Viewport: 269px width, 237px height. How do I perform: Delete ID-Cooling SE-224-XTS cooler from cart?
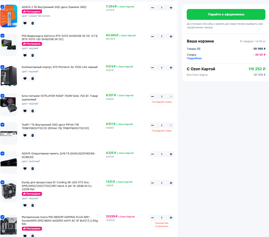tap(33, 205)
